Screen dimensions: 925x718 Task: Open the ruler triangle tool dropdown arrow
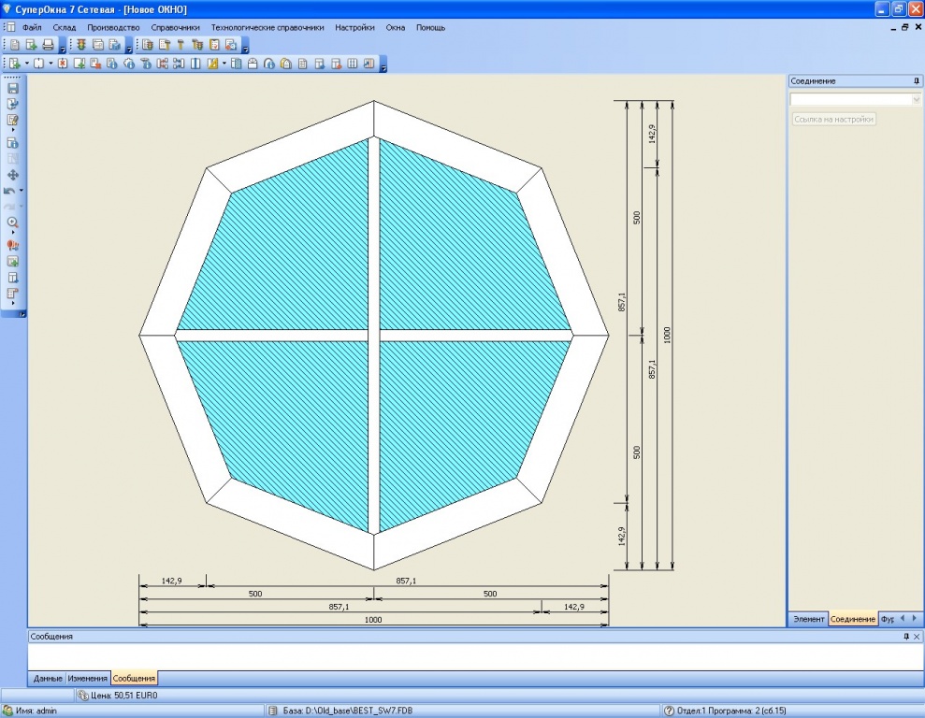click(x=224, y=65)
